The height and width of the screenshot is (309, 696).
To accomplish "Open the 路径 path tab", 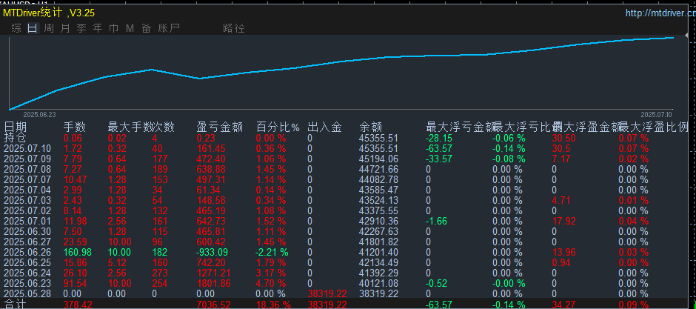I will [x=234, y=28].
